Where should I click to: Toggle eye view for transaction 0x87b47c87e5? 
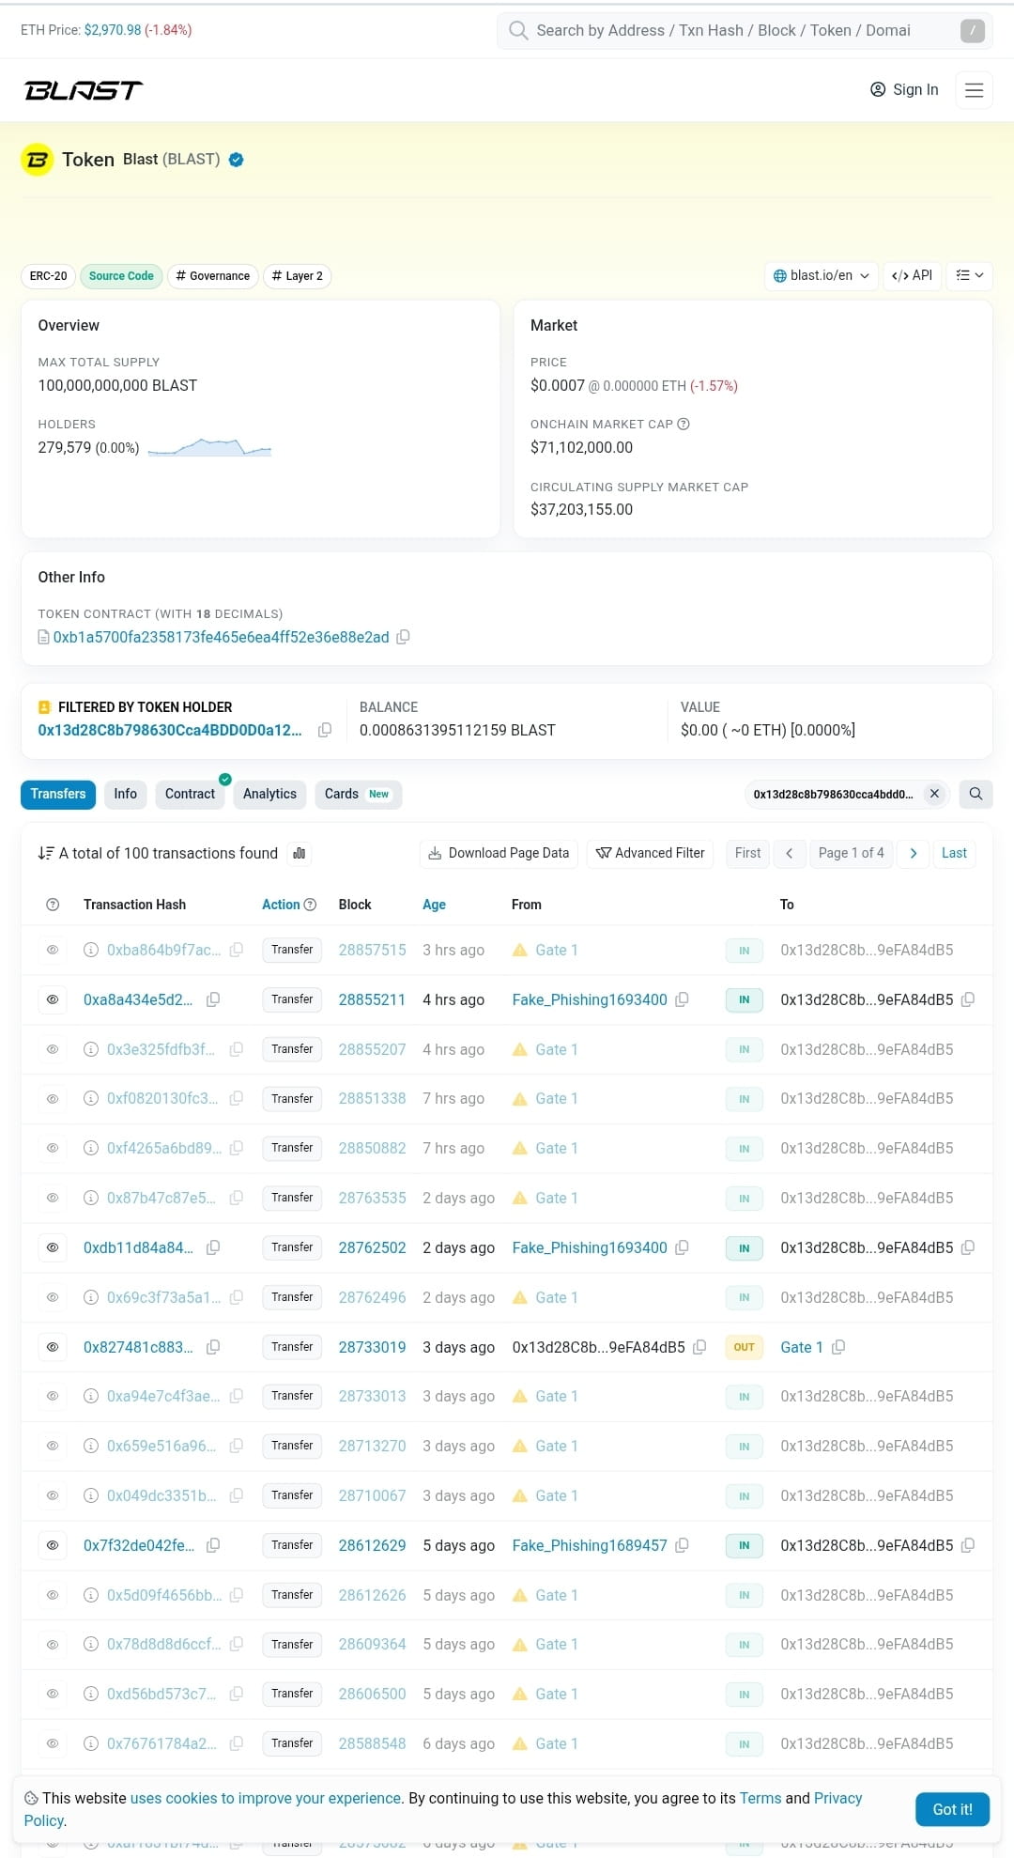(53, 1198)
